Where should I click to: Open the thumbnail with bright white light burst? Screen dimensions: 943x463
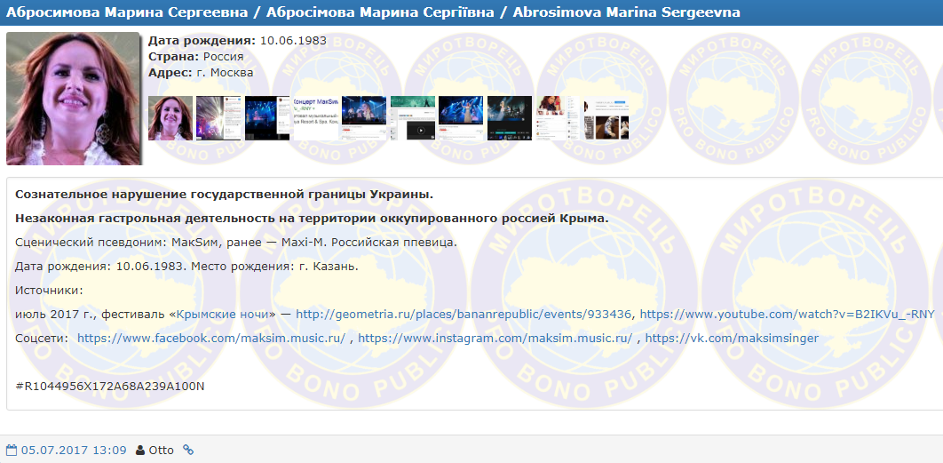coord(218,118)
